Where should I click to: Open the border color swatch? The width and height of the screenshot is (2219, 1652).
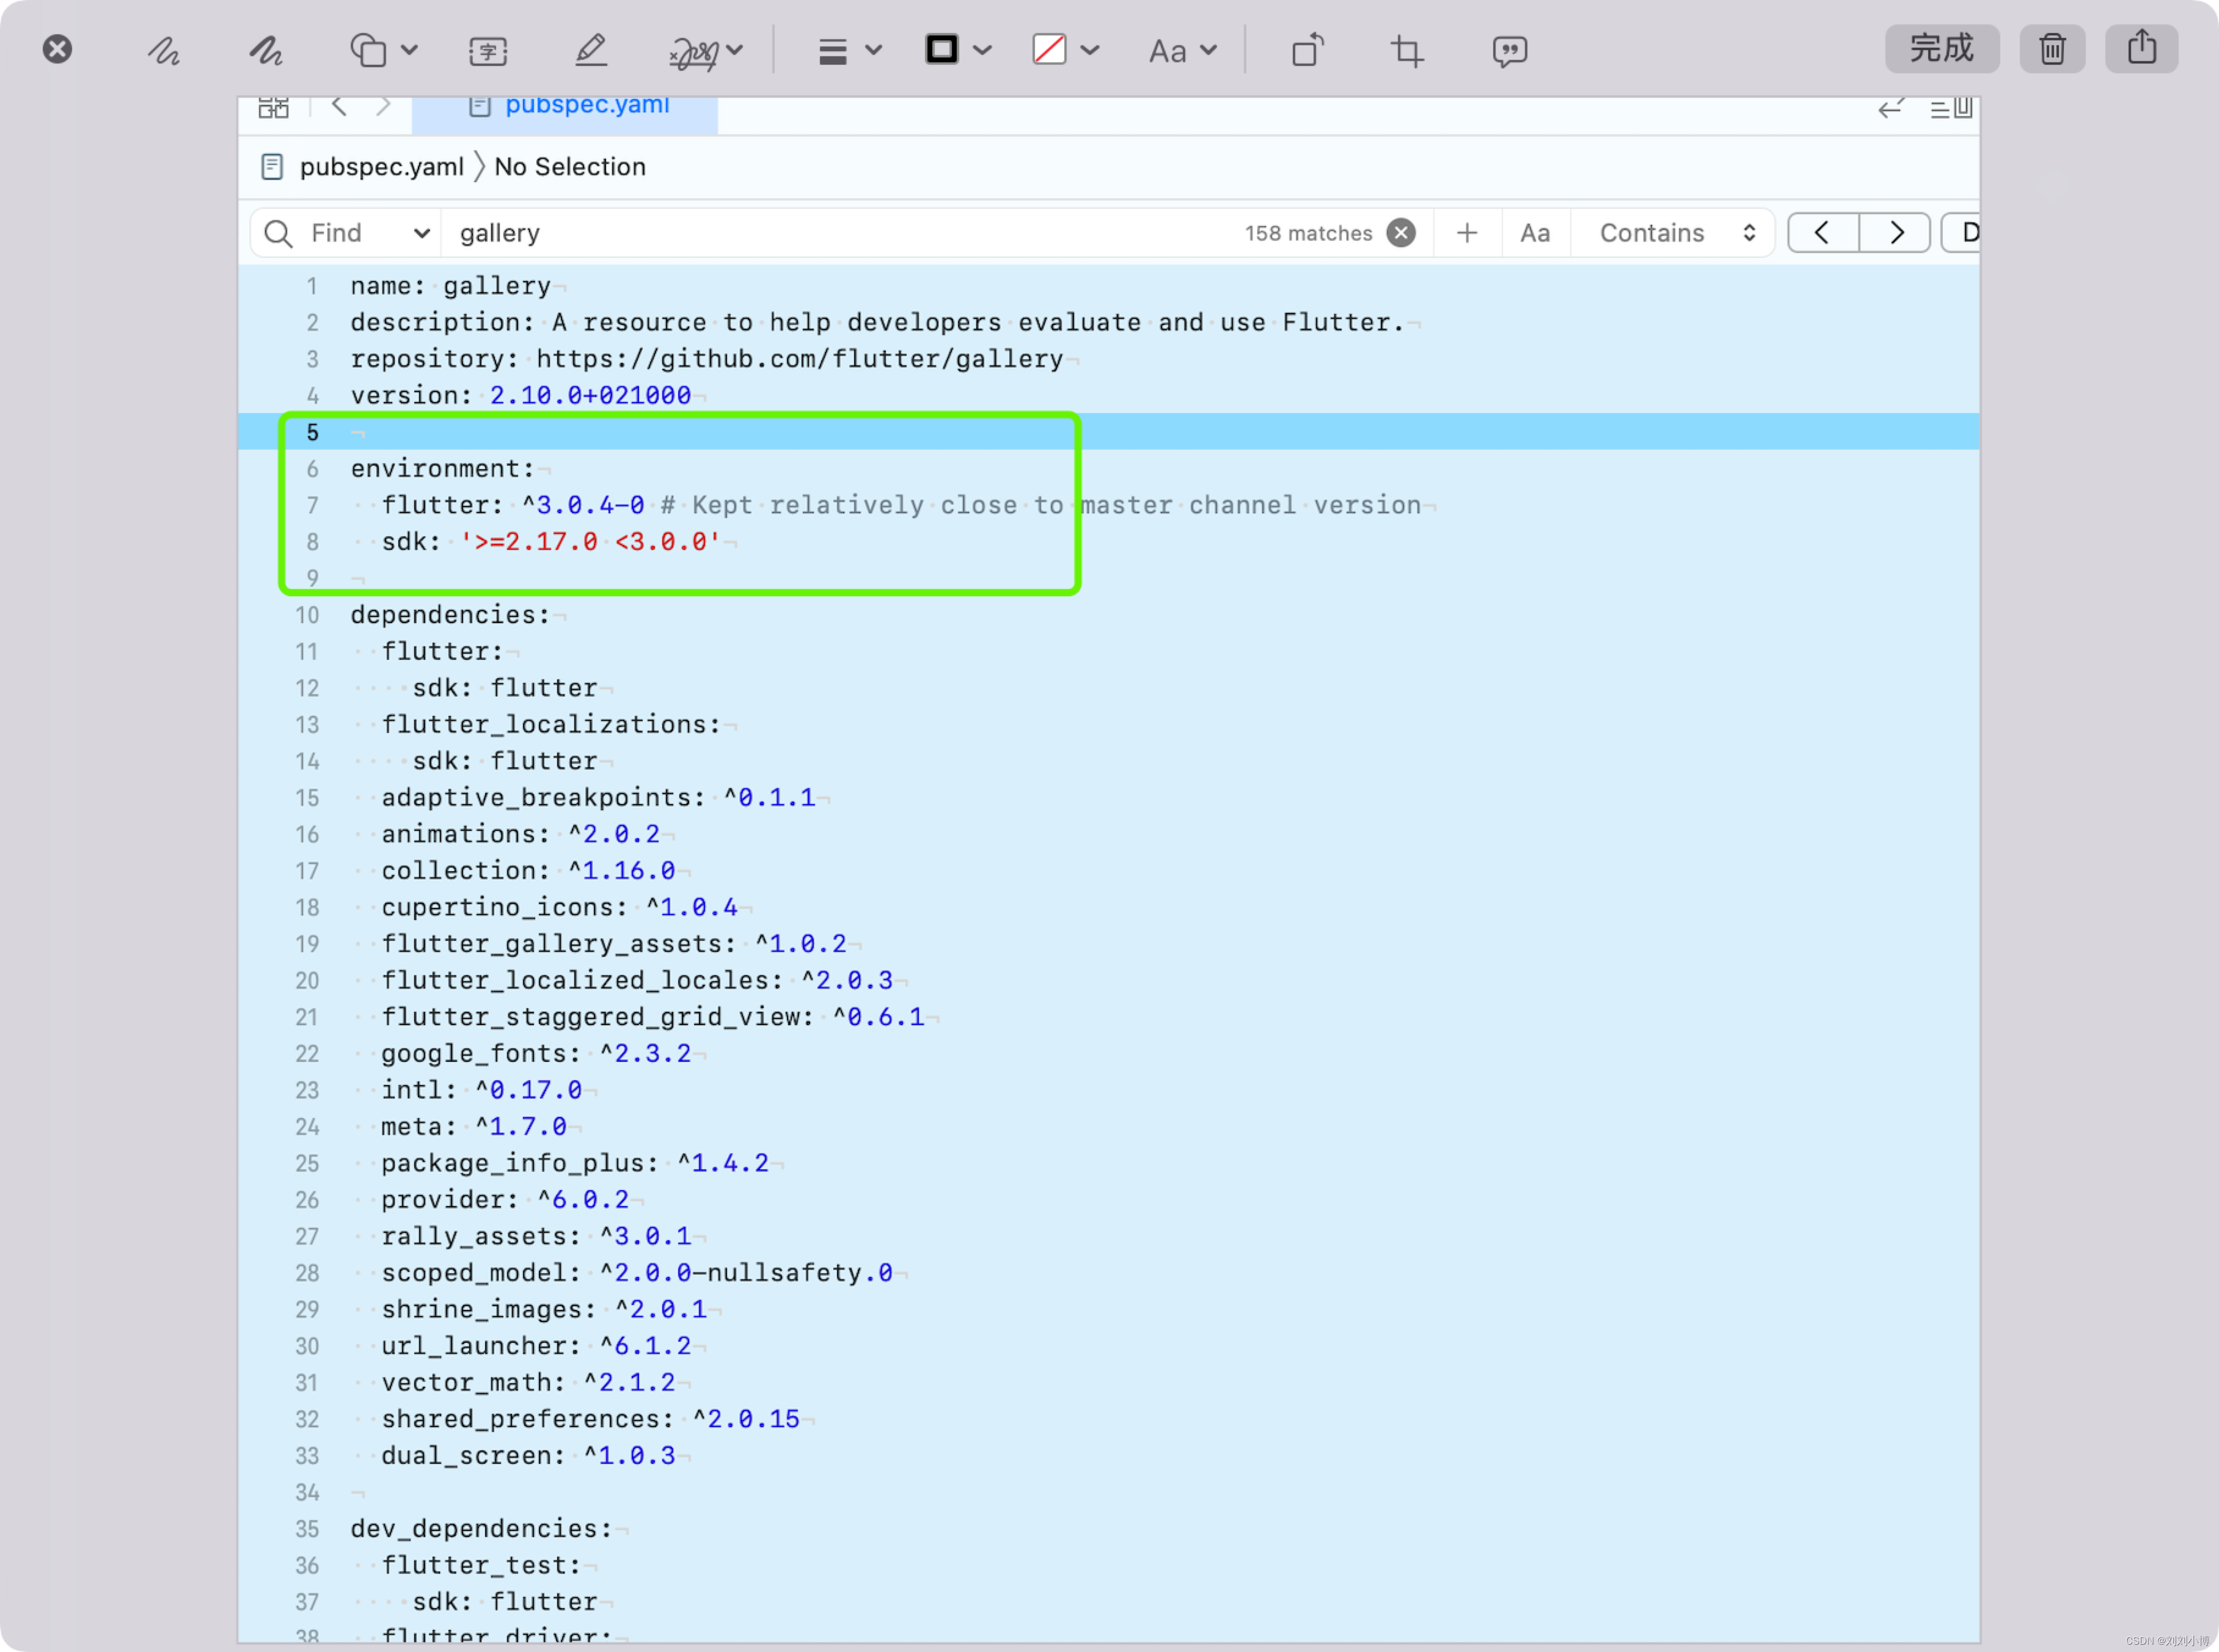[x=942, y=49]
